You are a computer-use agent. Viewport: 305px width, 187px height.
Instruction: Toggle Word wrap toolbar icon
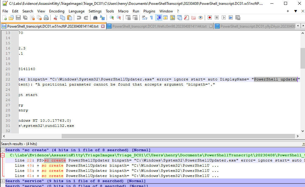(x=145, y=18)
